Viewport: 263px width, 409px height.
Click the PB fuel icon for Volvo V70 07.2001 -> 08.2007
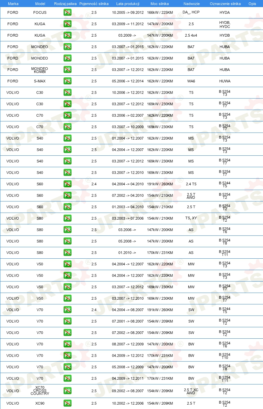(x=67, y=321)
